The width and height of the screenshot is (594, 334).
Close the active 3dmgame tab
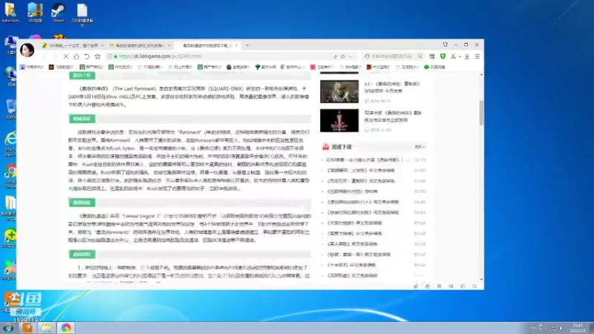click(236, 45)
